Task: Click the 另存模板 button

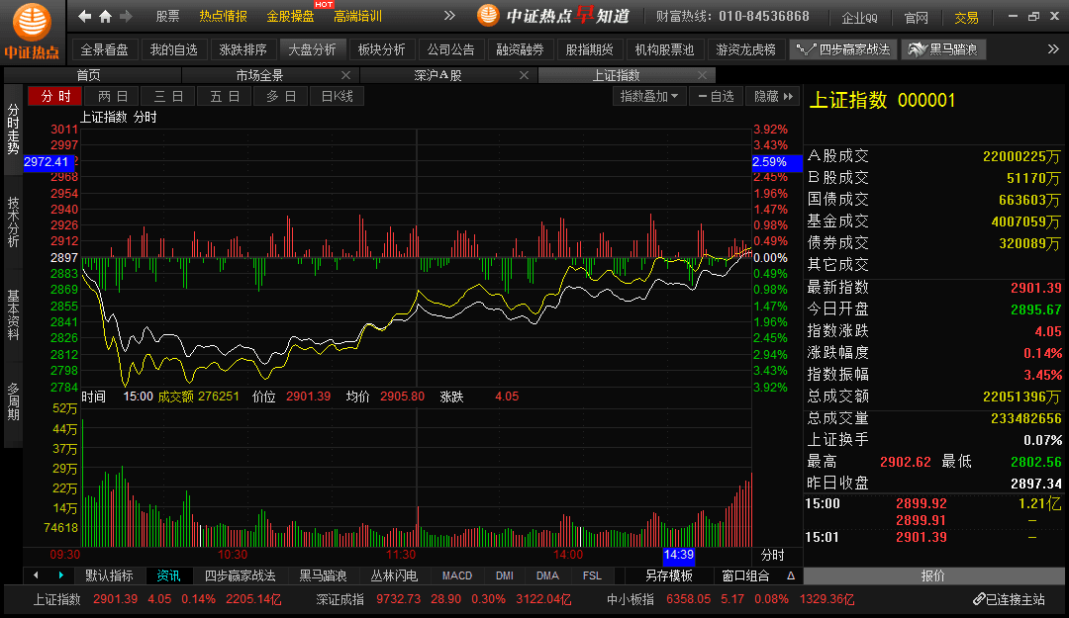Action: click(x=669, y=575)
